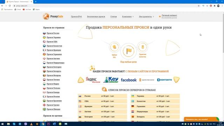Click the Uptime 99% circle icon

[114, 47]
